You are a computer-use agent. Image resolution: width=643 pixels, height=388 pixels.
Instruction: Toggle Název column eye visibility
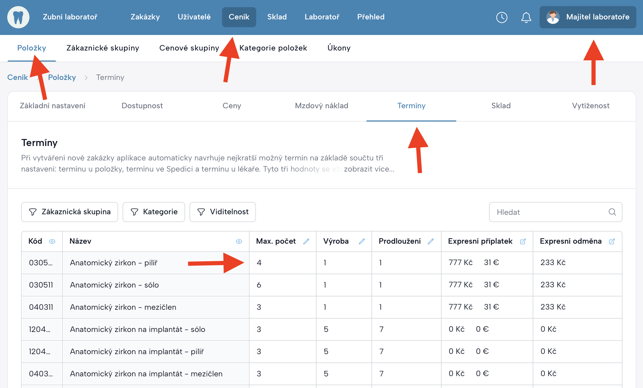pyautogui.click(x=239, y=241)
